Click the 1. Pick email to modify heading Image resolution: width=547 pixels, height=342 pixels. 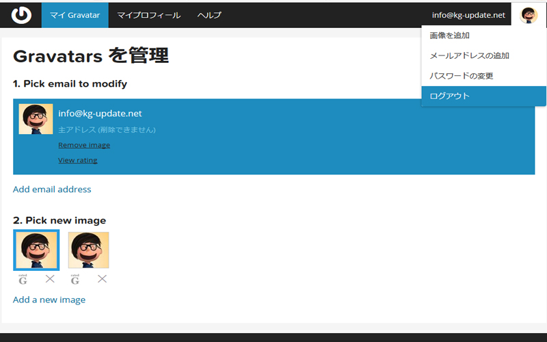[x=70, y=83]
